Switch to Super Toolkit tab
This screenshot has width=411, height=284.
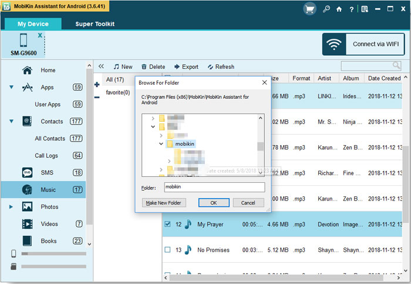[x=95, y=24]
